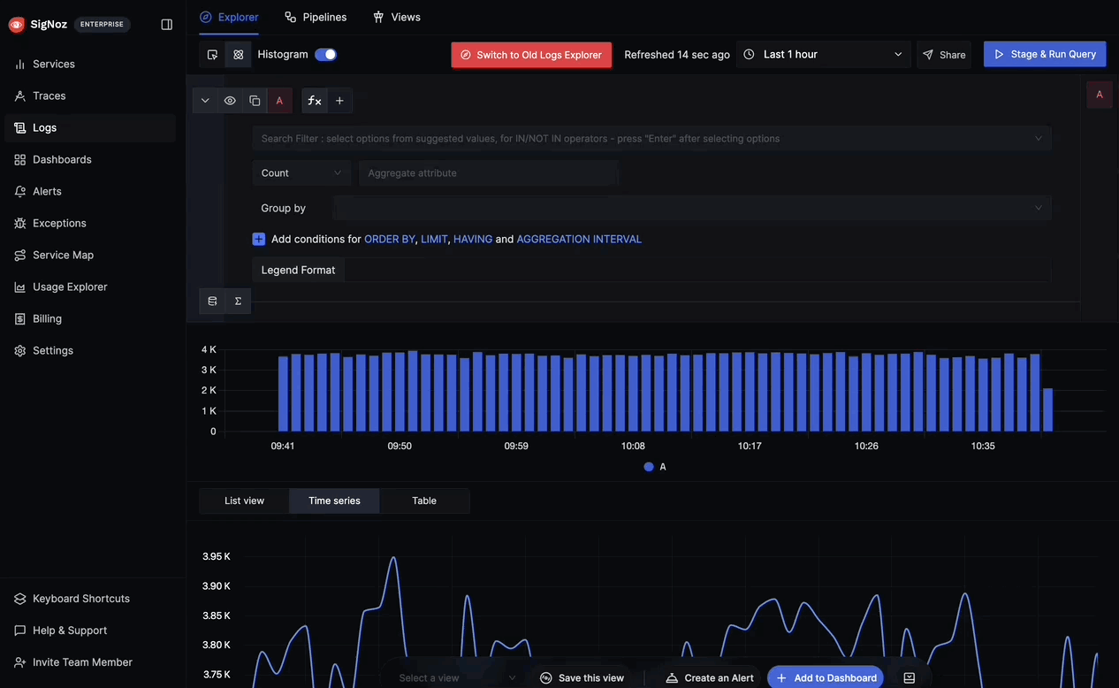Viewport: 1119px width, 688px height.
Task: Switch to Time series tab
Action: pyautogui.click(x=334, y=501)
